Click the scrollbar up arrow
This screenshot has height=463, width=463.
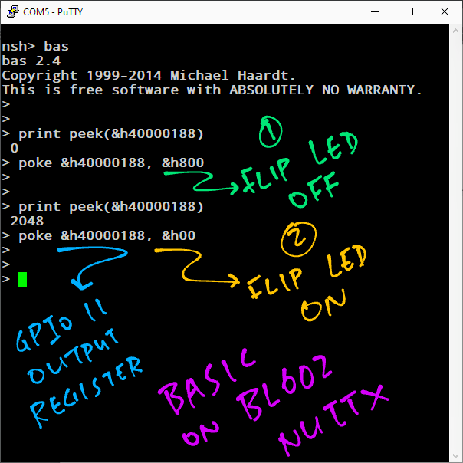(x=455, y=31)
